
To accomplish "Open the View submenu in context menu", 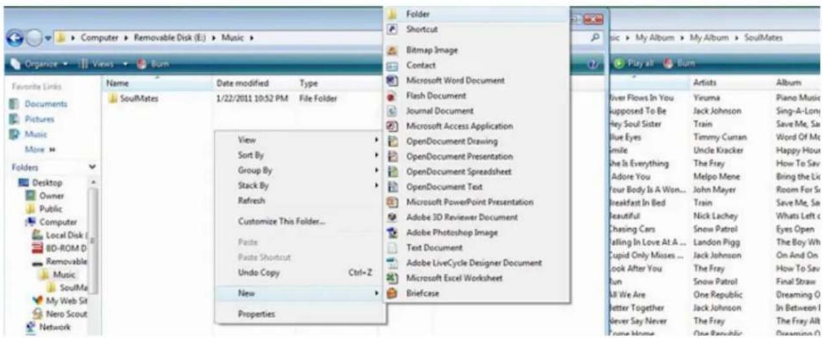I will tap(301, 140).
